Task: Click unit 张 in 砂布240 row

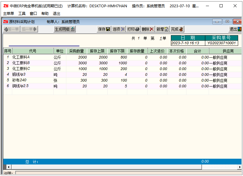Action: point(60,80)
